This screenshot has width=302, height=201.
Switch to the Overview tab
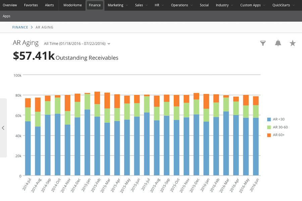10,5
